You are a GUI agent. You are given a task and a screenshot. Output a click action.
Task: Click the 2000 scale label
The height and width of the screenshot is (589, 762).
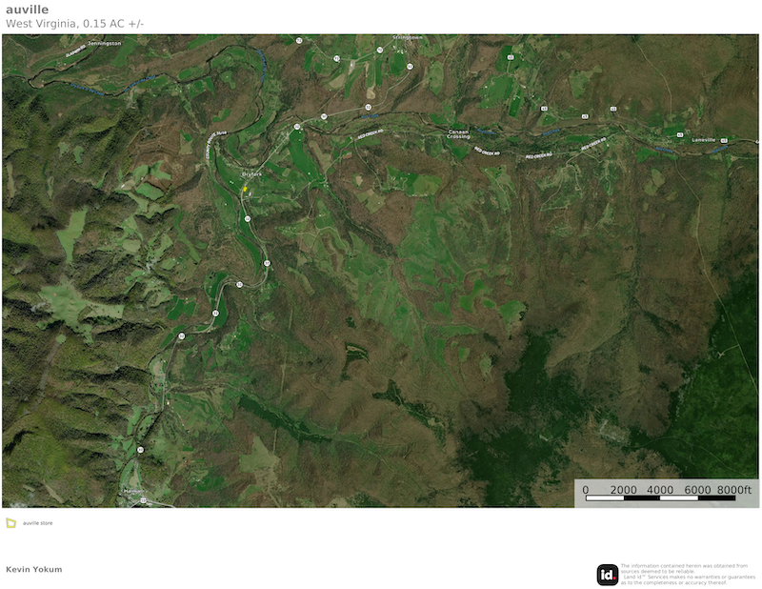[623, 489]
